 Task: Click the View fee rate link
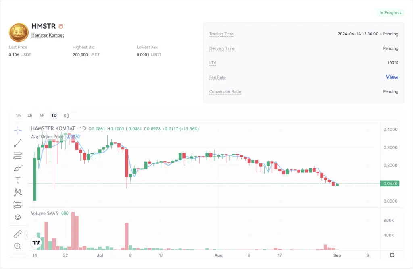point(392,77)
